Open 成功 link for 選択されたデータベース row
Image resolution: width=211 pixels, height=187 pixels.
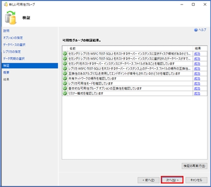(197, 59)
